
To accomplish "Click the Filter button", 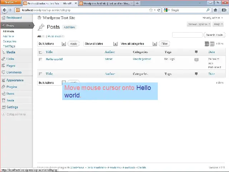I will [164, 44].
